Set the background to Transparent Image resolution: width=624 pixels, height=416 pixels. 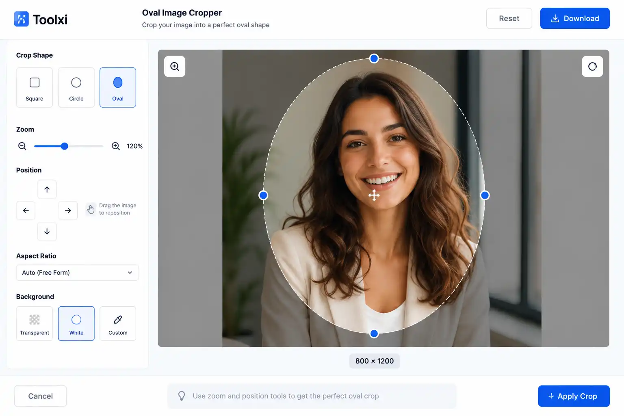point(35,323)
